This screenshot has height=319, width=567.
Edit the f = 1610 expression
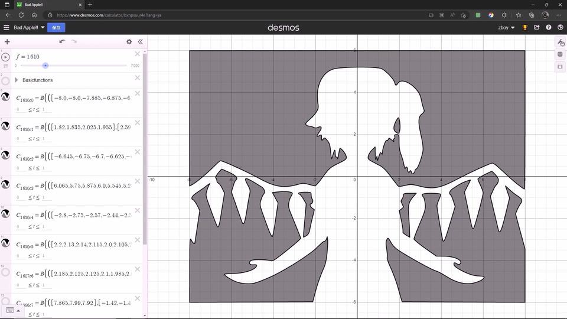tap(28, 57)
